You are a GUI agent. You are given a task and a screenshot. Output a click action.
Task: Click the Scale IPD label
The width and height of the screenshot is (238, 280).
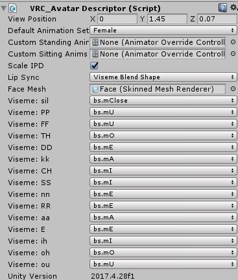[26, 66]
